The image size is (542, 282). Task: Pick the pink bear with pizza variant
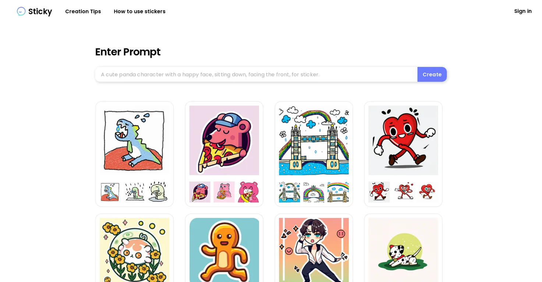(248, 192)
